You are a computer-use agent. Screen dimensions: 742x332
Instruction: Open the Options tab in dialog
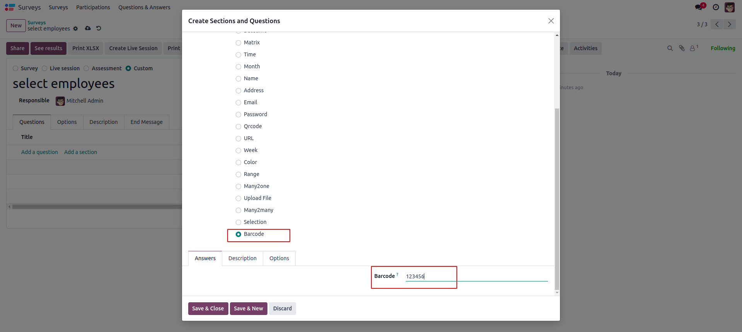(x=279, y=258)
